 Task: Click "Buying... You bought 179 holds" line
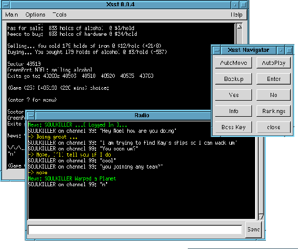pyautogui.click(x=87, y=52)
